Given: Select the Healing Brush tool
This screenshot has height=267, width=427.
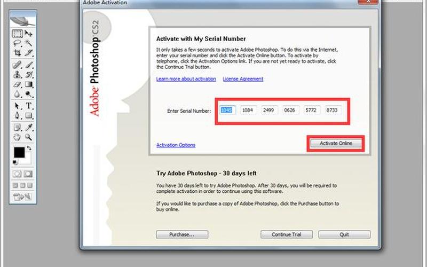Looking at the screenshot, I should pos(17,65).
